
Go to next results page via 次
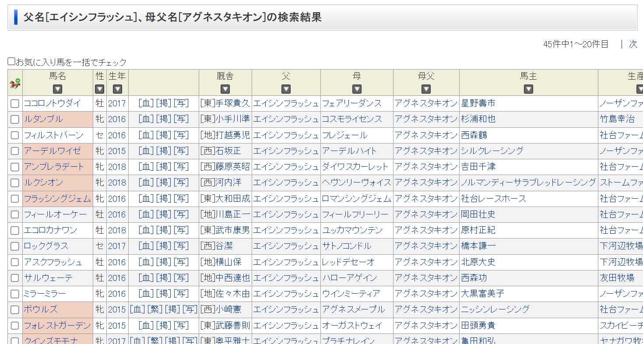tap(633, 44)
